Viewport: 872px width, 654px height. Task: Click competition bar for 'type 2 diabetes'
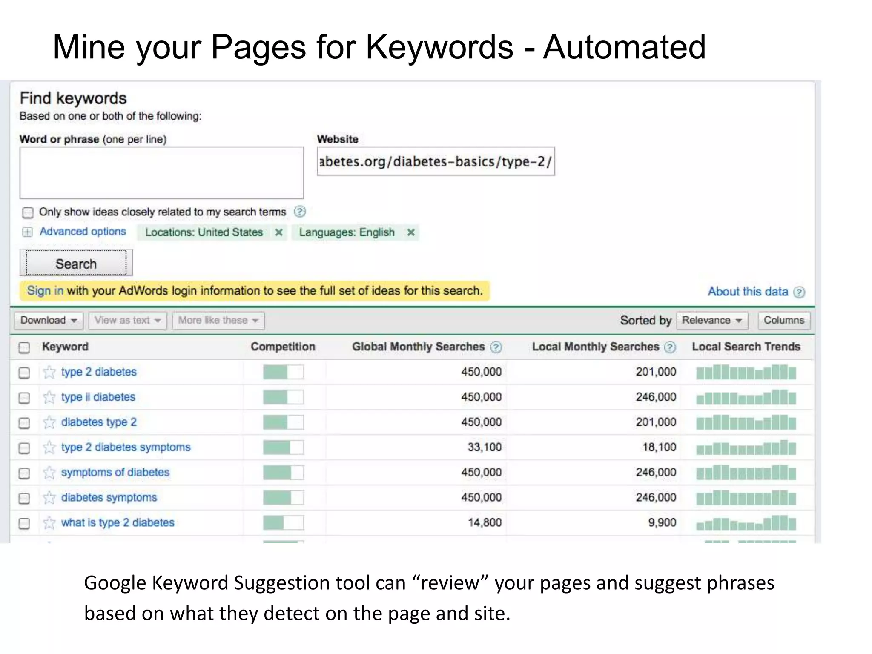(x=283, y=372)
